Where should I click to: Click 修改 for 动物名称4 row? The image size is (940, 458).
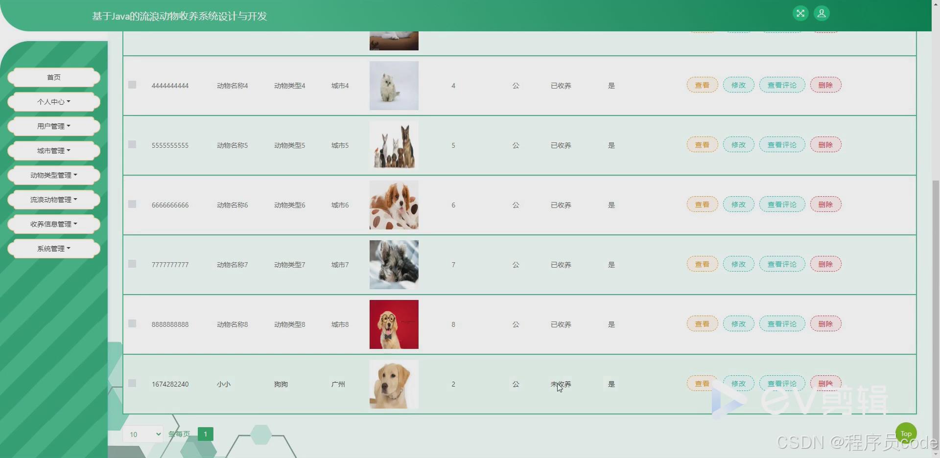738,85
